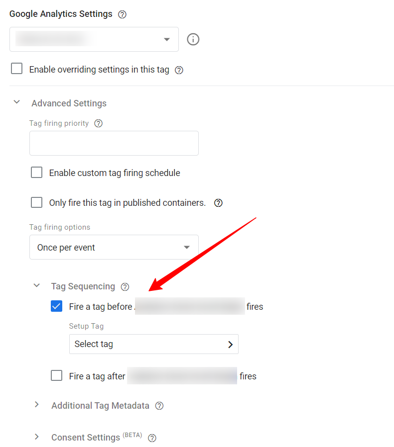Collapse the Tag Sequencing section
Viewport: 394px width, 447px height.
point(37,285)
